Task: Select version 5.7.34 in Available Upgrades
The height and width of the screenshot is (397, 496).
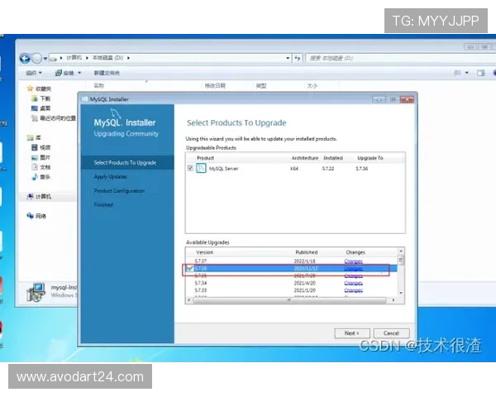Action: [x=200, y=283]
